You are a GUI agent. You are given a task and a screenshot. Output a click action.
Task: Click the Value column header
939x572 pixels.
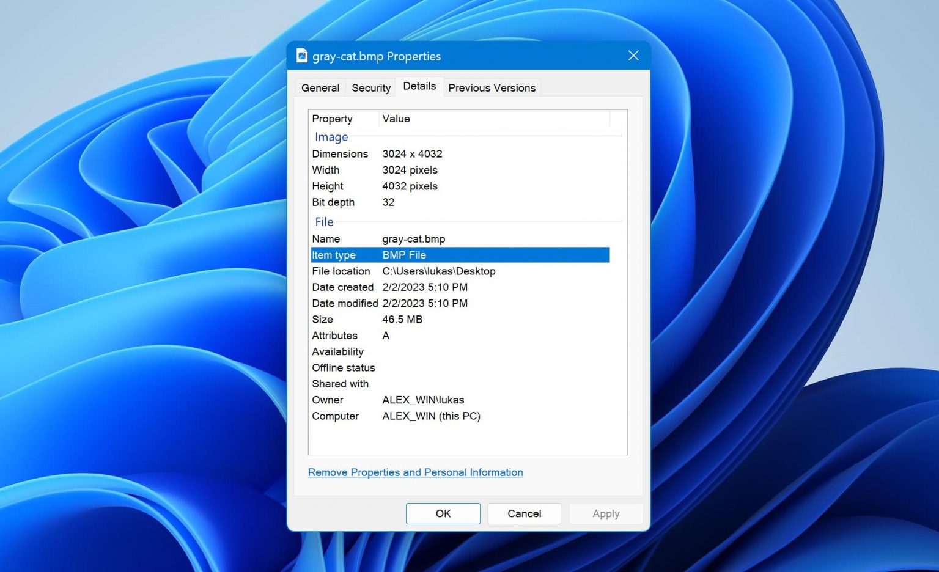pos(396,119)
